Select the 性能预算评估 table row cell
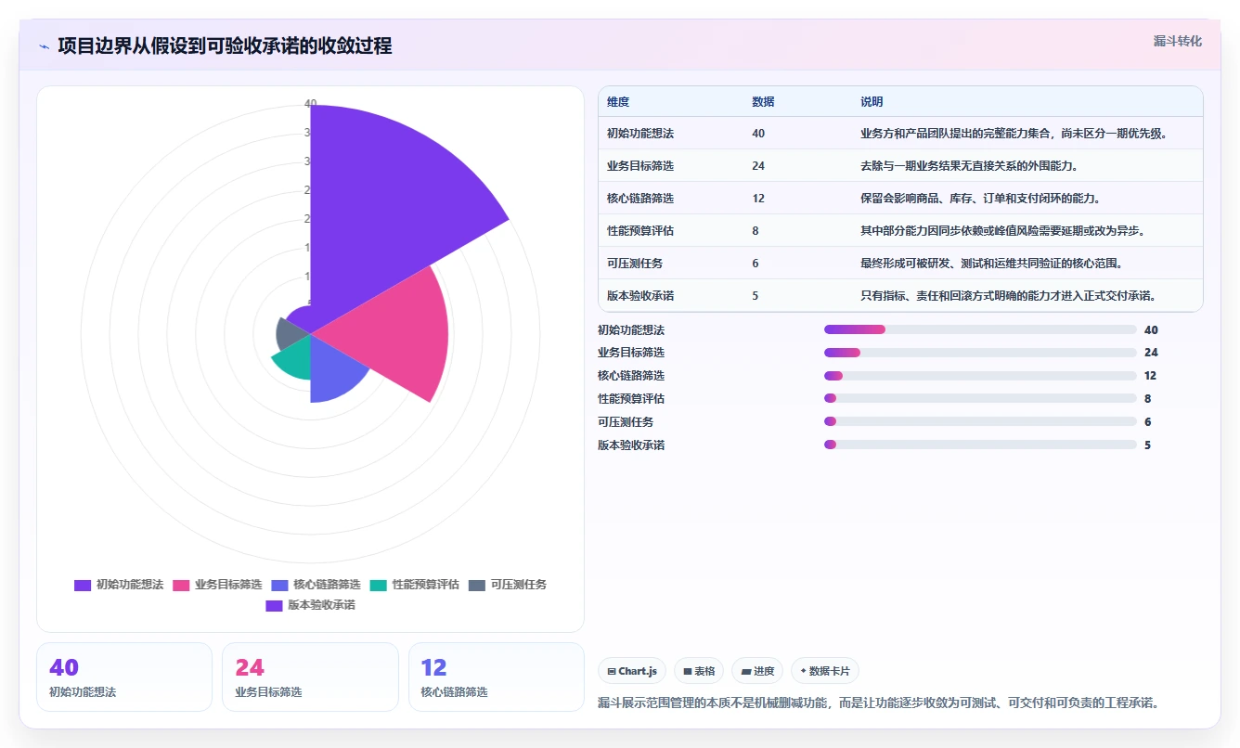The image size is (1240, 748). point(640,231)
